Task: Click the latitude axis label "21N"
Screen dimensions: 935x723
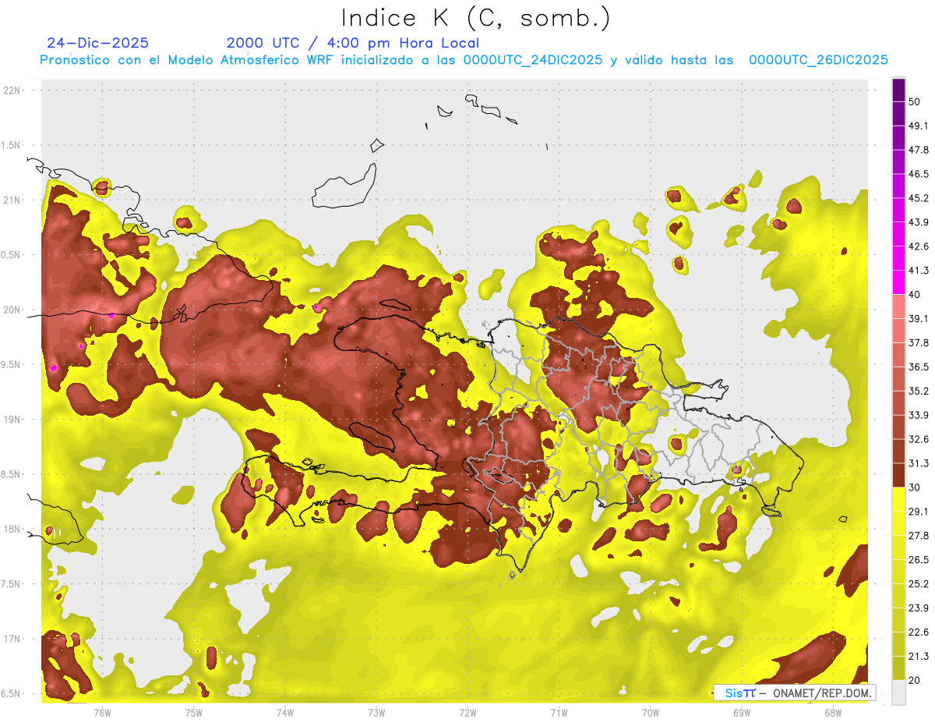Action: click(x=13, y=200)
